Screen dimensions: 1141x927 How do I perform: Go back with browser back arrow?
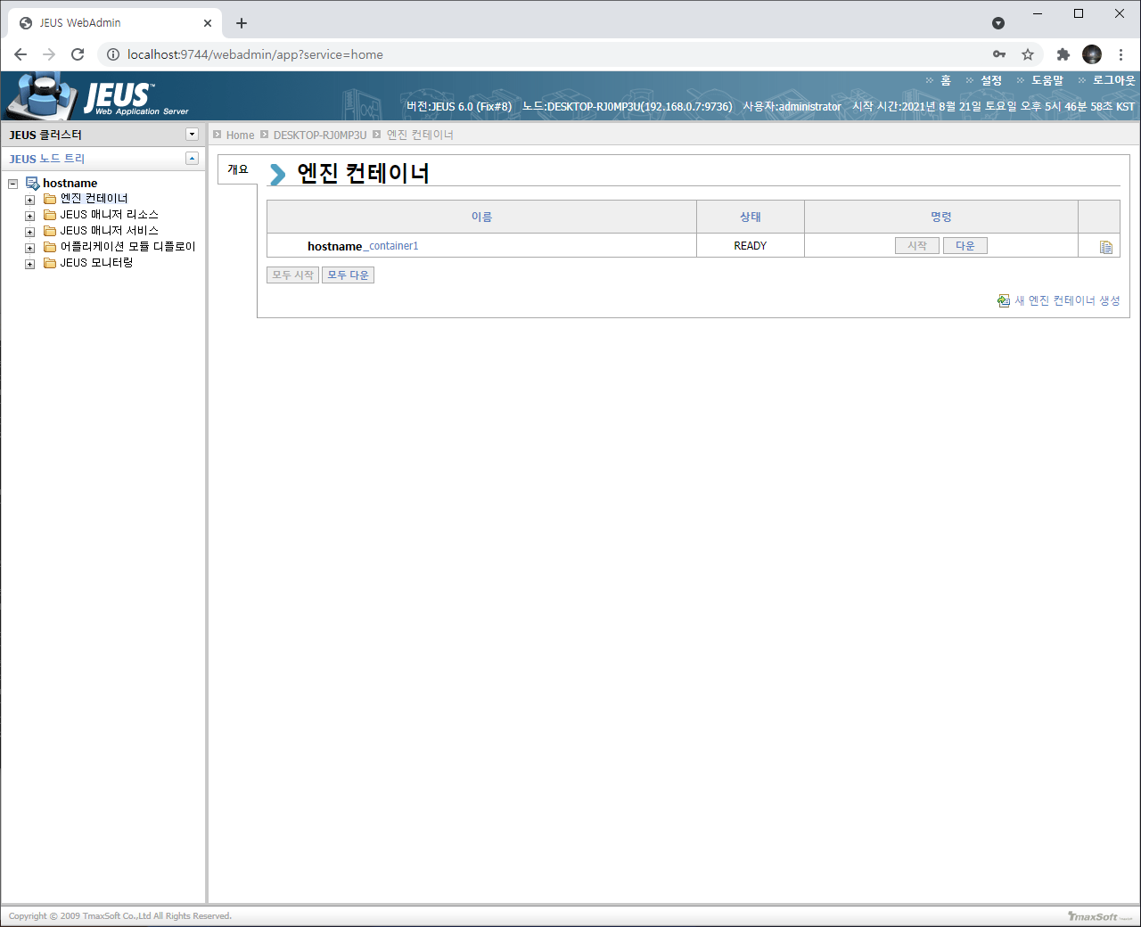point(21,54)
